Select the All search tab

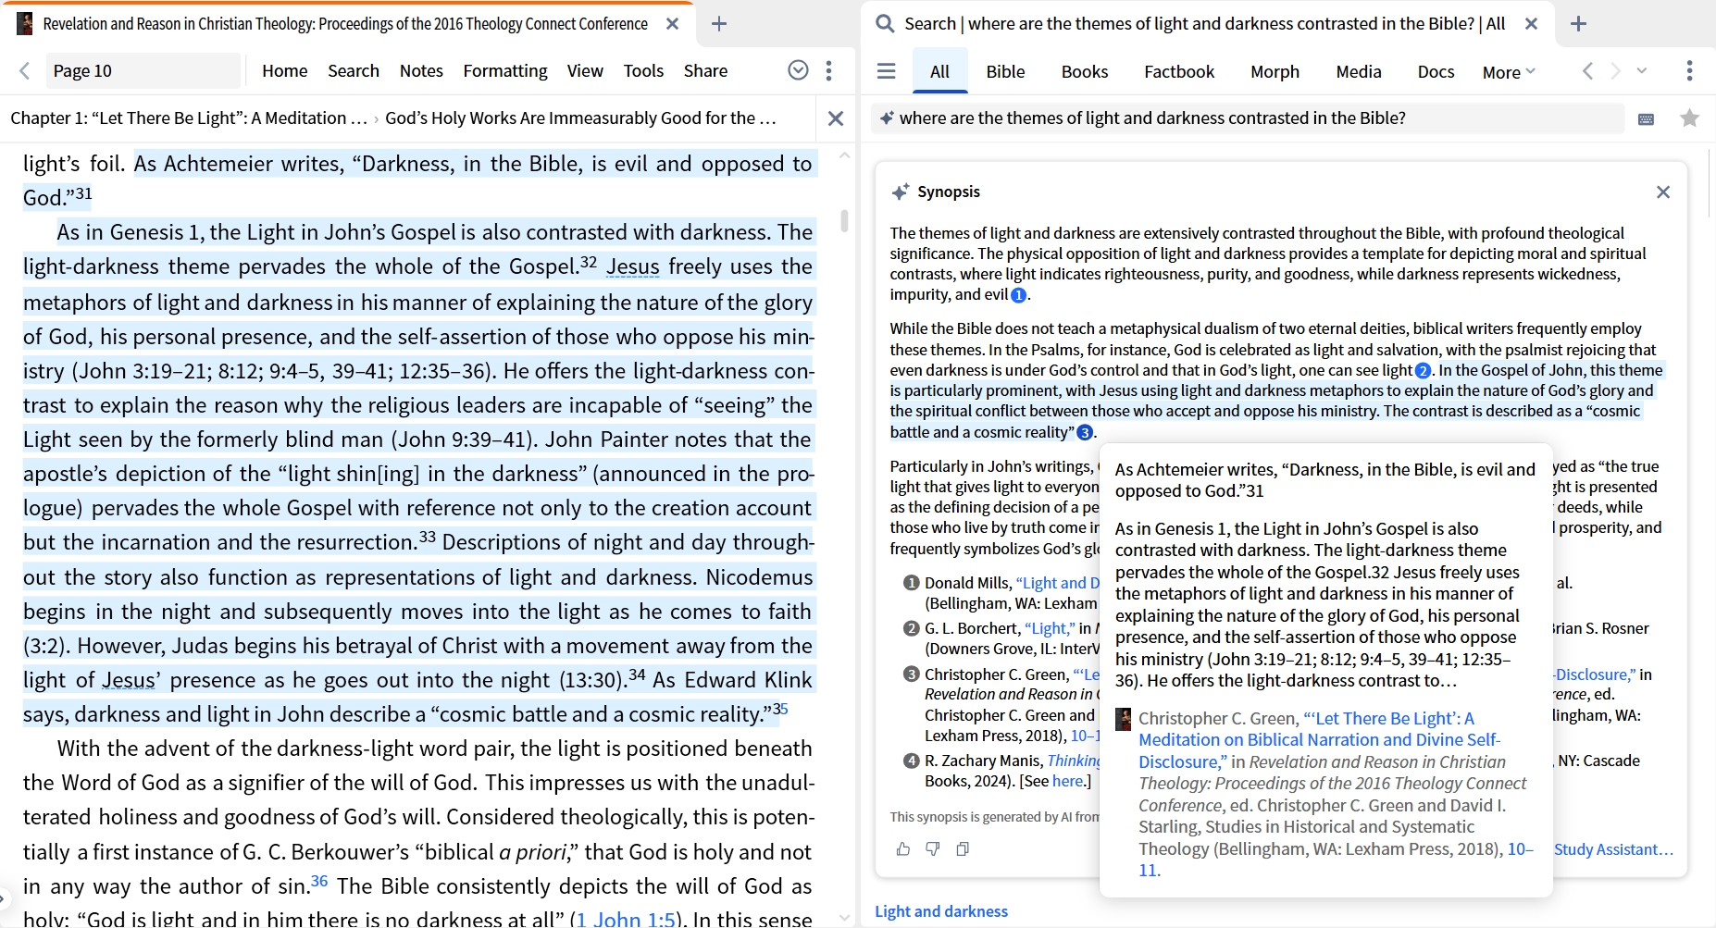coord(939,71)
